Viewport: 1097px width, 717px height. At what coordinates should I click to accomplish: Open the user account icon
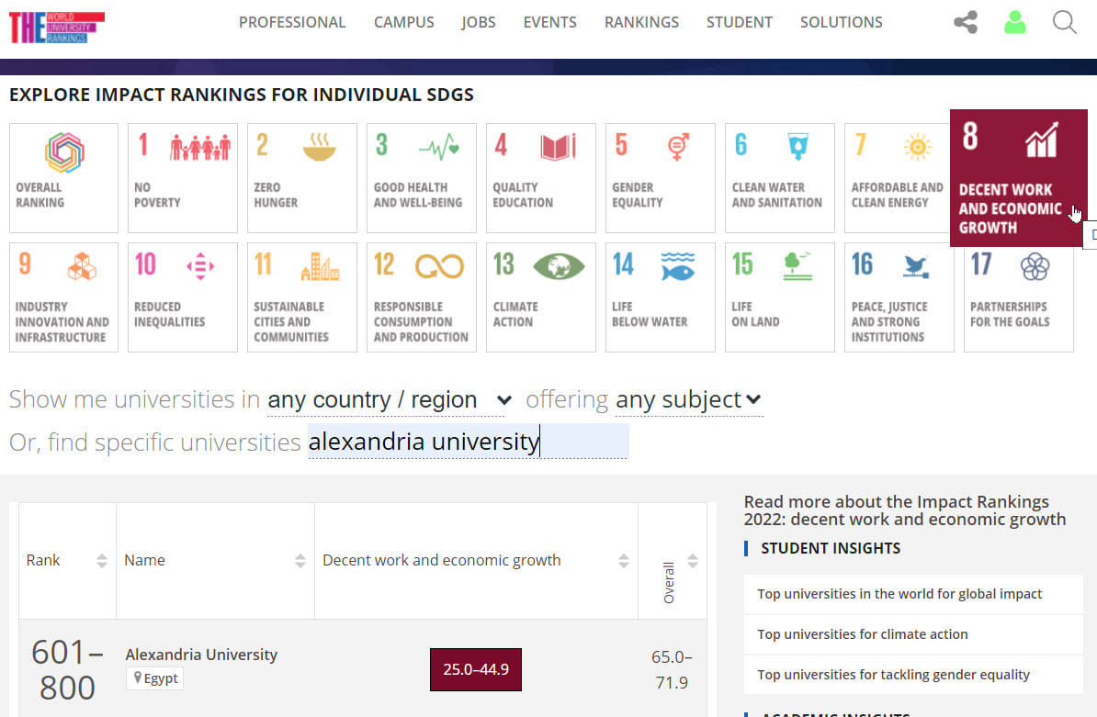(x=1014, y=22)
